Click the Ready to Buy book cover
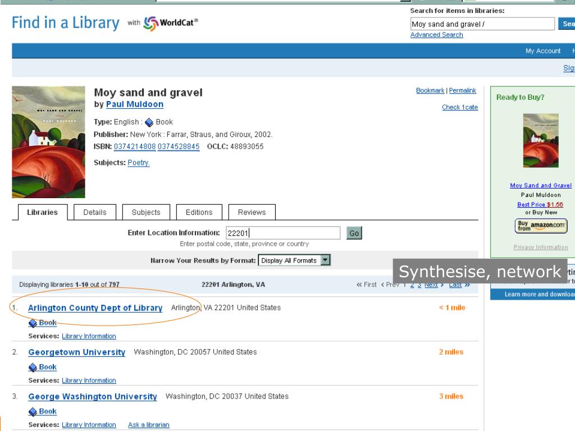The width and height of the screenshot is (575, 431). click(x=541, y=141)
